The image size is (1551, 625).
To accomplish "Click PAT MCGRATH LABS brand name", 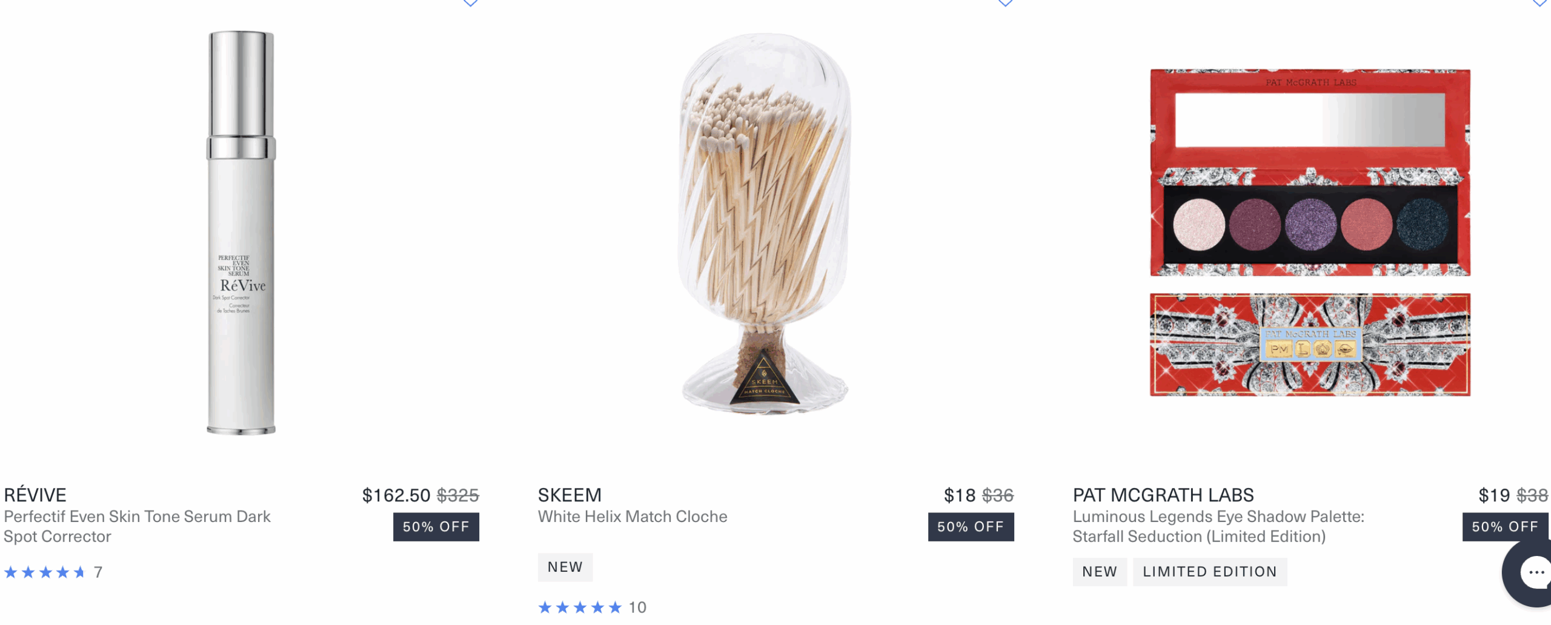I will [1163, 495].
